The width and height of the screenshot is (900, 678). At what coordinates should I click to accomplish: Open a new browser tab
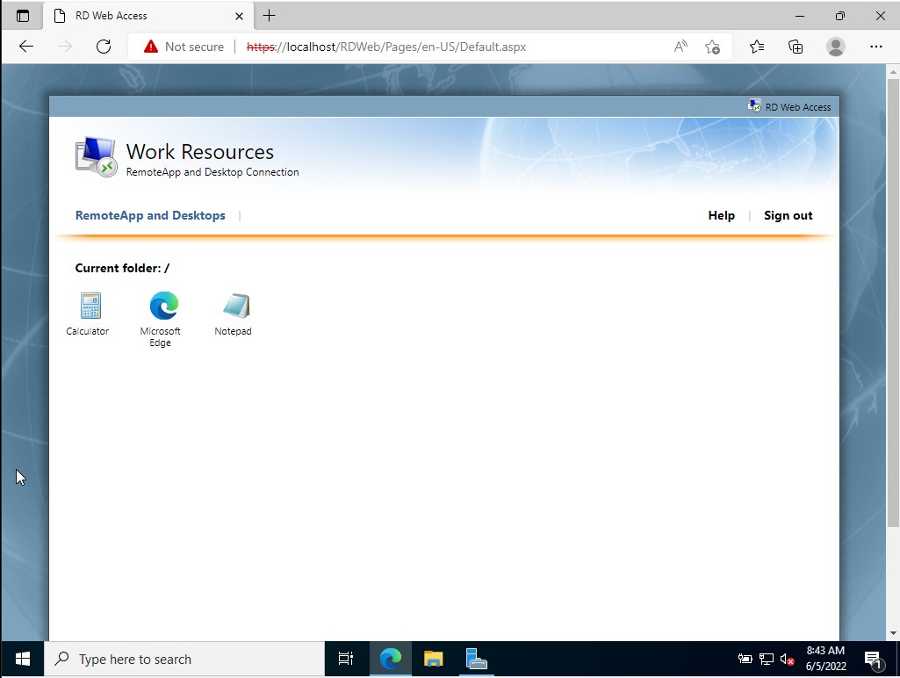(x=270, y=16)
